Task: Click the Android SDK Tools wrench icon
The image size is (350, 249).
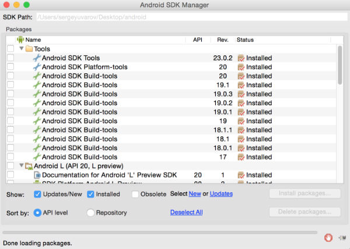Action: 37,58
